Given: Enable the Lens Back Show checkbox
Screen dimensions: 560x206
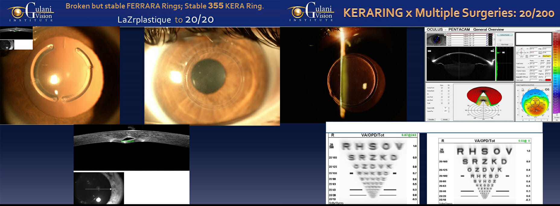Looking at the screenshot, I should coord(442,100).
